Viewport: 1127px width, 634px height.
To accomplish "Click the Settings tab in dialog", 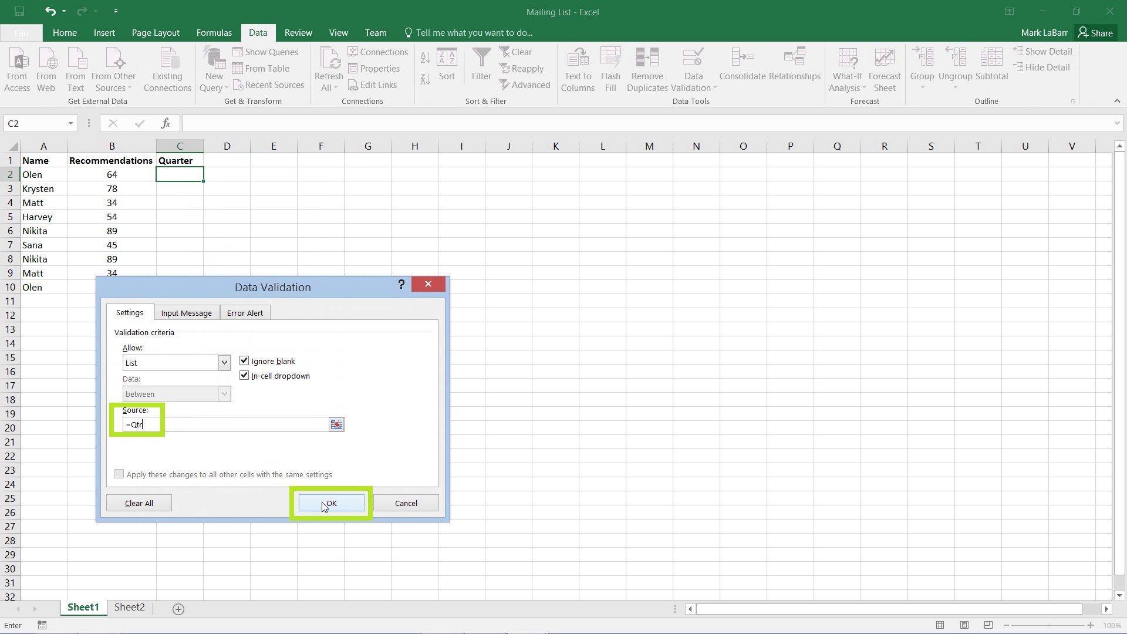I will [x=129, y=312].
